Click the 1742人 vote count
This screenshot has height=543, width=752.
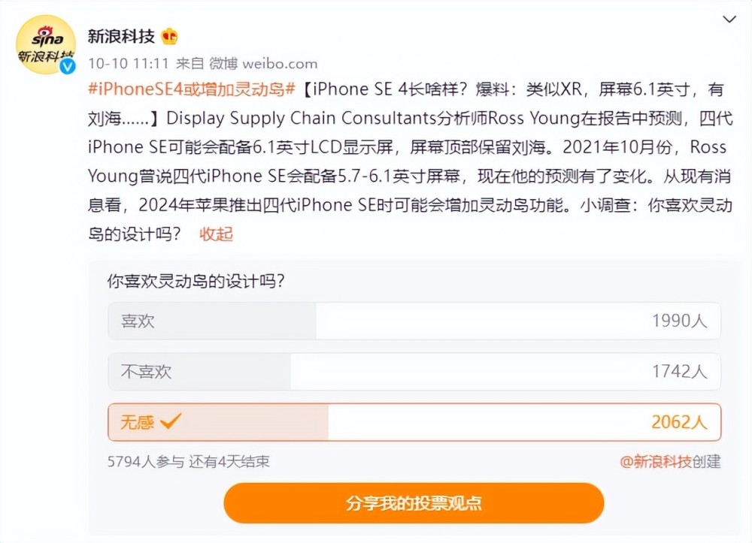(679, 372)
